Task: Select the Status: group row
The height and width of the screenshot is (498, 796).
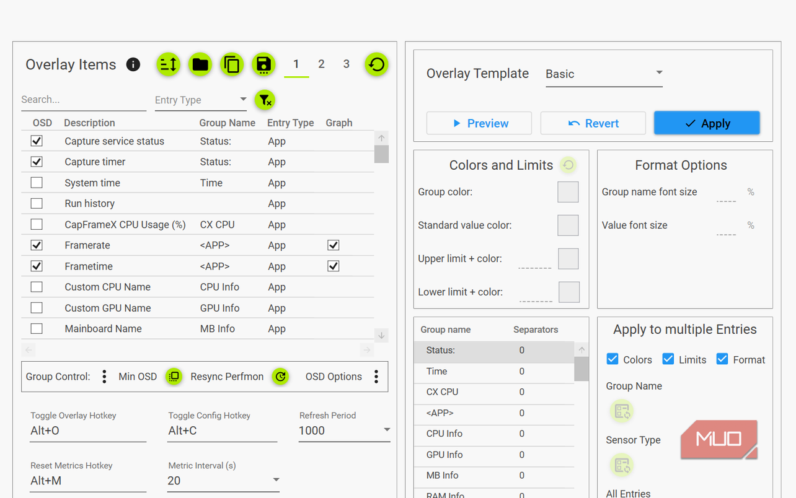Action: tap(494, 351)
